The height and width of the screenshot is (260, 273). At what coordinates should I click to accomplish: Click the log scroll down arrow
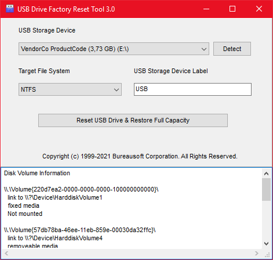(x=266, y=244)
